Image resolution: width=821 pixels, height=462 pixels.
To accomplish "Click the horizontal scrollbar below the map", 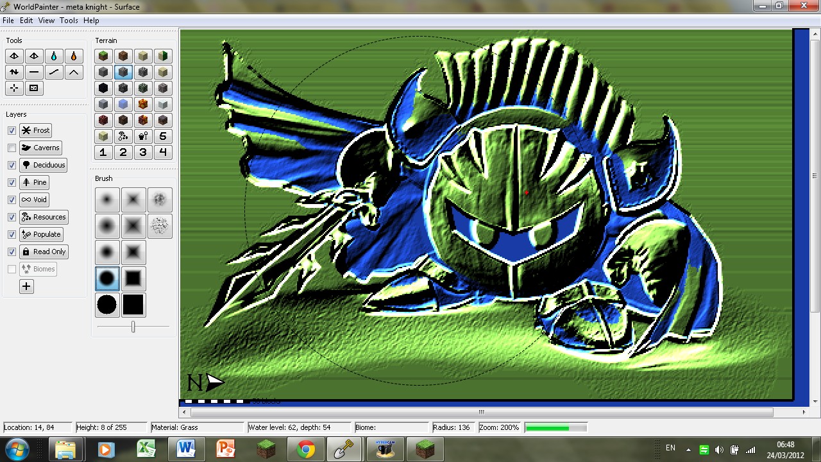I will [481, 412].
